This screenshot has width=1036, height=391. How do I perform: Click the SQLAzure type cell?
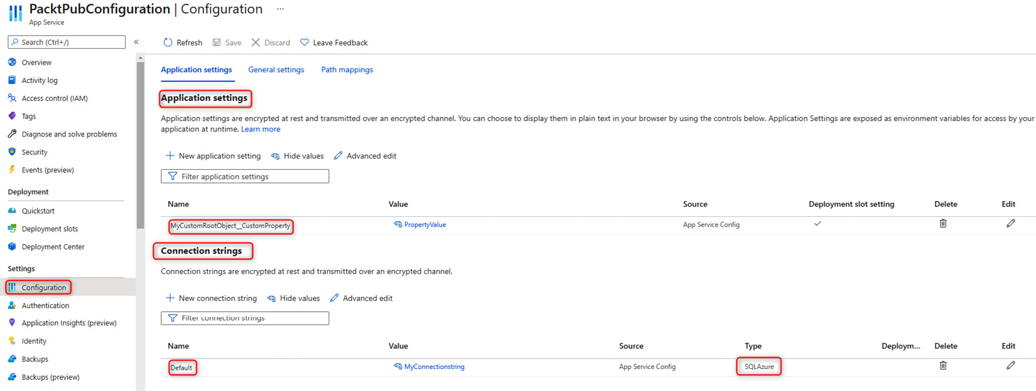[759, 367]
